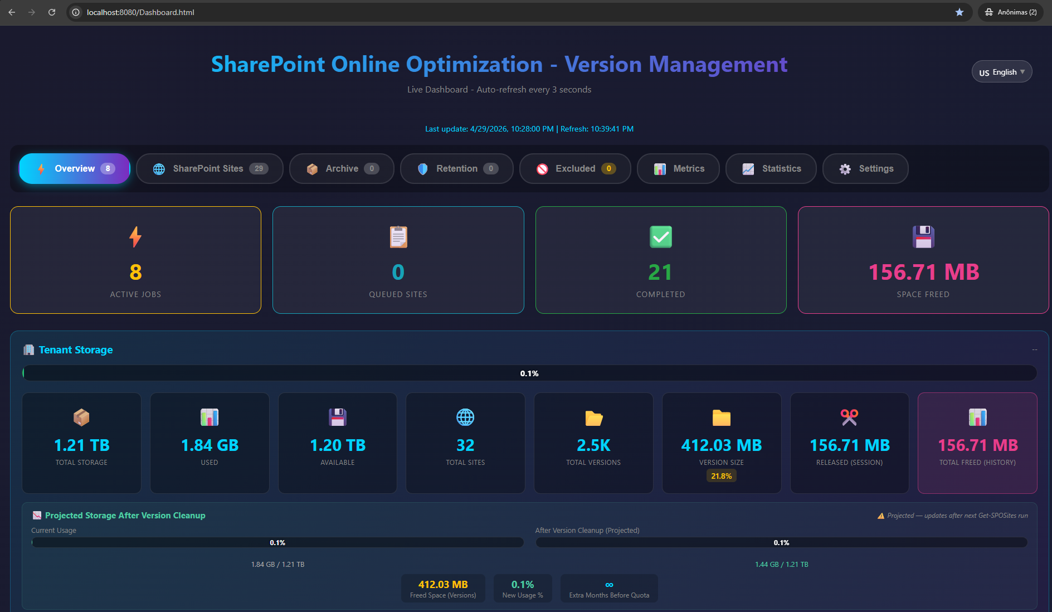Click the 1.84 GB / 1.21 TB current usage text
The height and width of the screenshot is (612, 1052).
tap(277, 565)
